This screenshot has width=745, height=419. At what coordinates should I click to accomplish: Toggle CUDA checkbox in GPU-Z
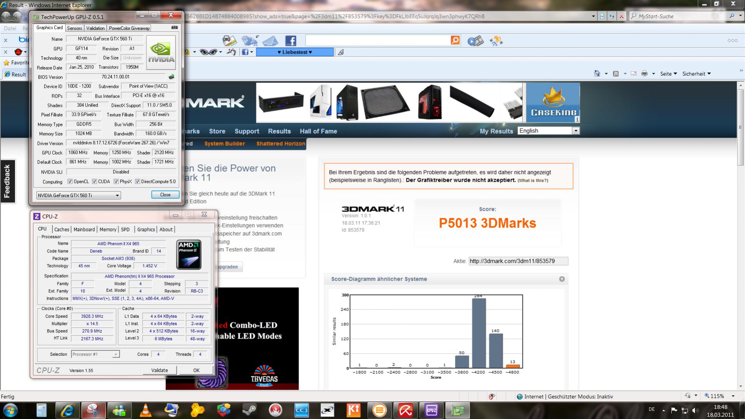click(x=94, y=181)
